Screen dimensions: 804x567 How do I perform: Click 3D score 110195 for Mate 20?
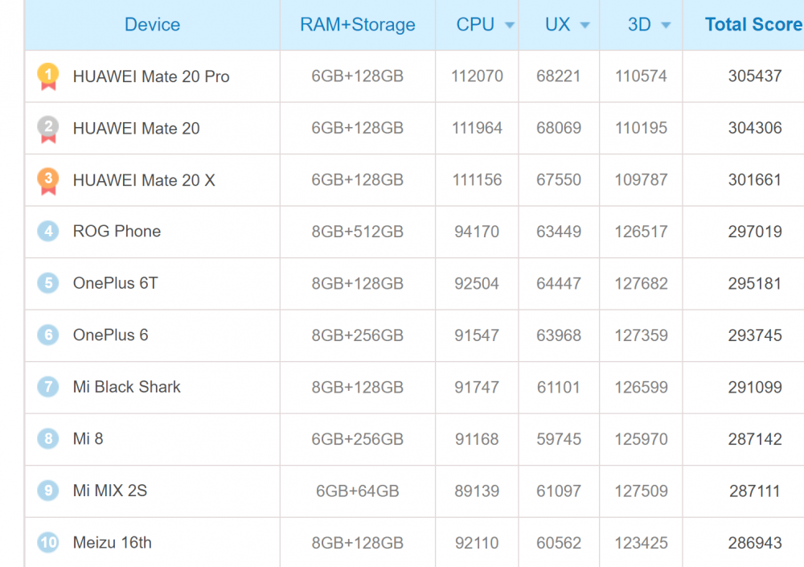pyautogui.click(x=641, y=128)
